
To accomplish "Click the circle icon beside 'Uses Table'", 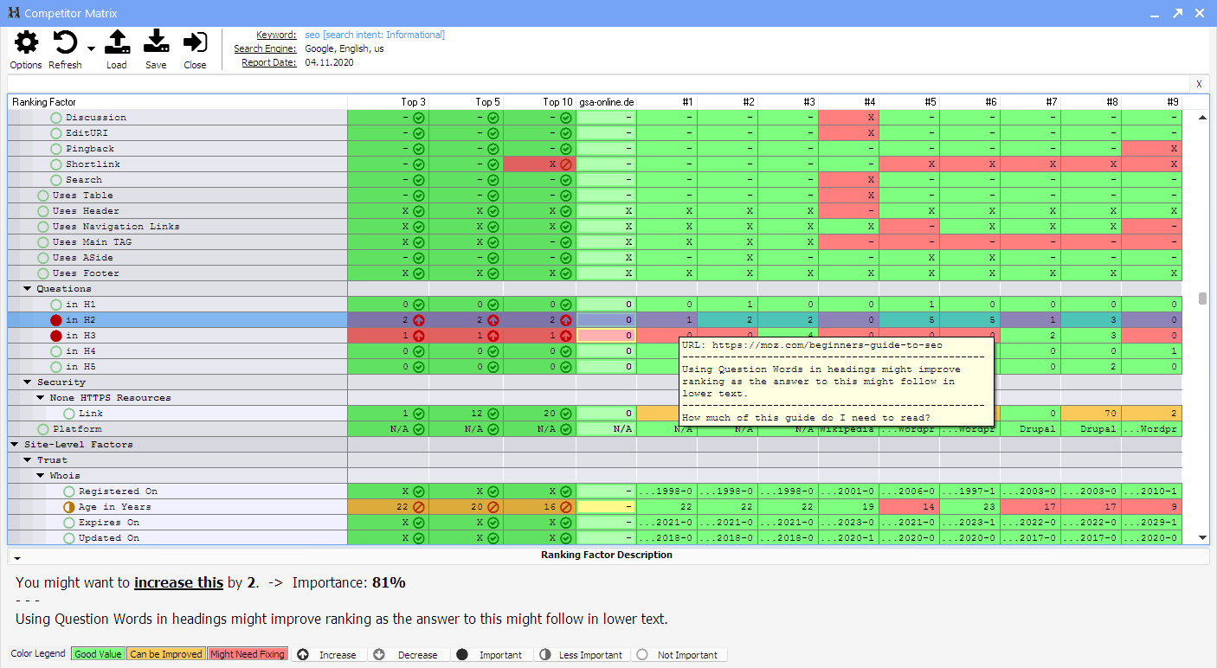I will 43,196.
